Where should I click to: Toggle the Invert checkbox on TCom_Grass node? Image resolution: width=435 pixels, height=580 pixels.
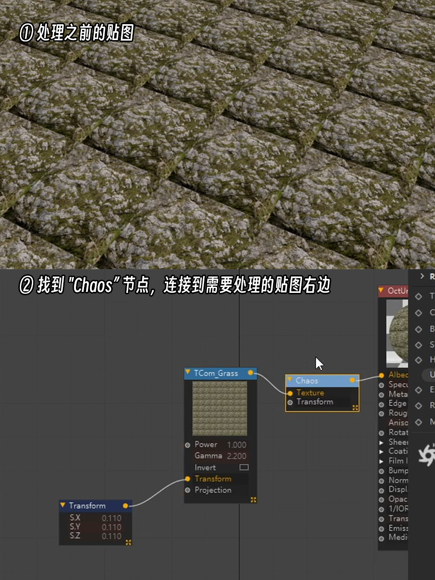coord(244,468)
